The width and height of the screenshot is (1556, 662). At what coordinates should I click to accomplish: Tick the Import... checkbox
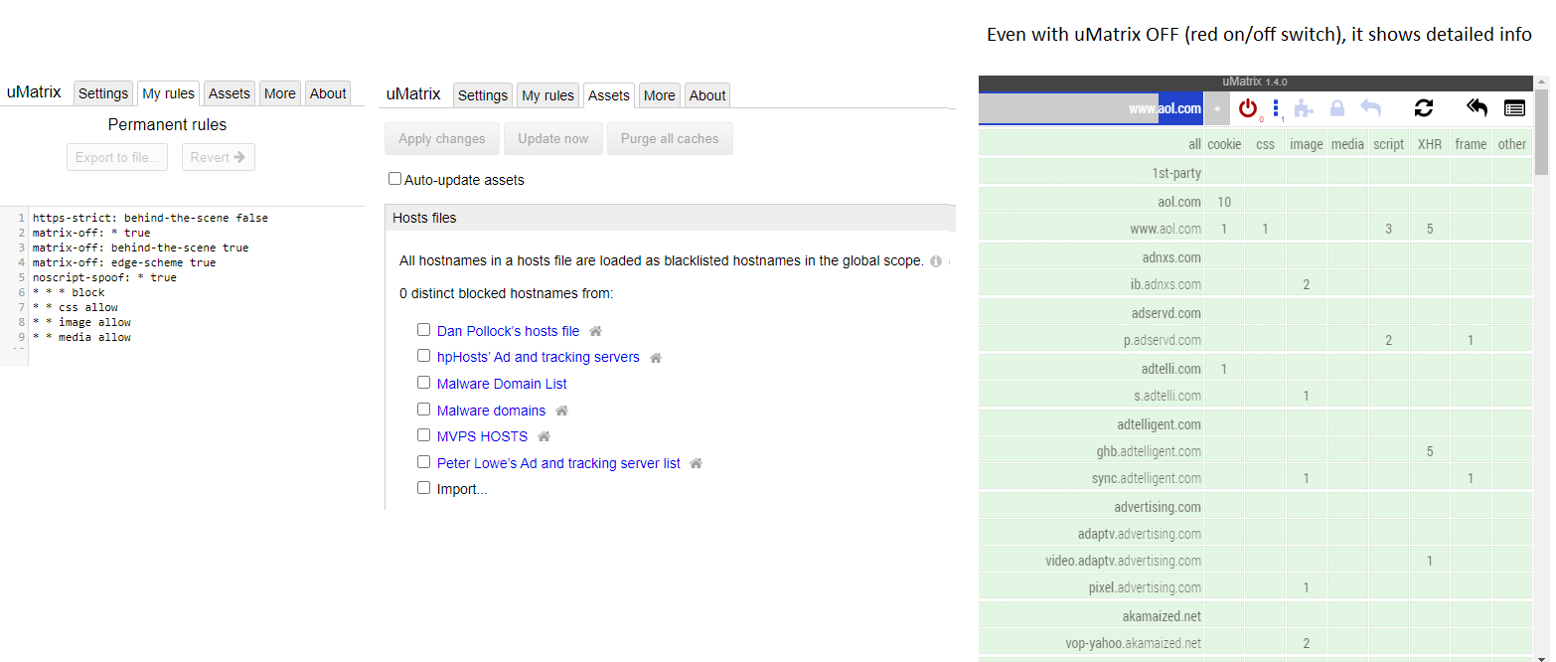point(424,488)
